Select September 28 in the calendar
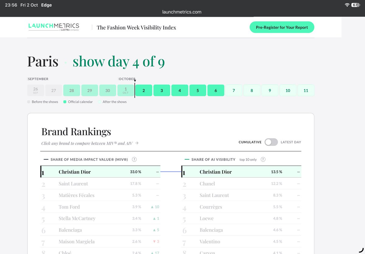 point(71,90)
